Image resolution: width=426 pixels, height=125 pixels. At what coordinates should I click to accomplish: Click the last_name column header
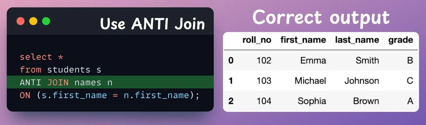click(357, 40)
